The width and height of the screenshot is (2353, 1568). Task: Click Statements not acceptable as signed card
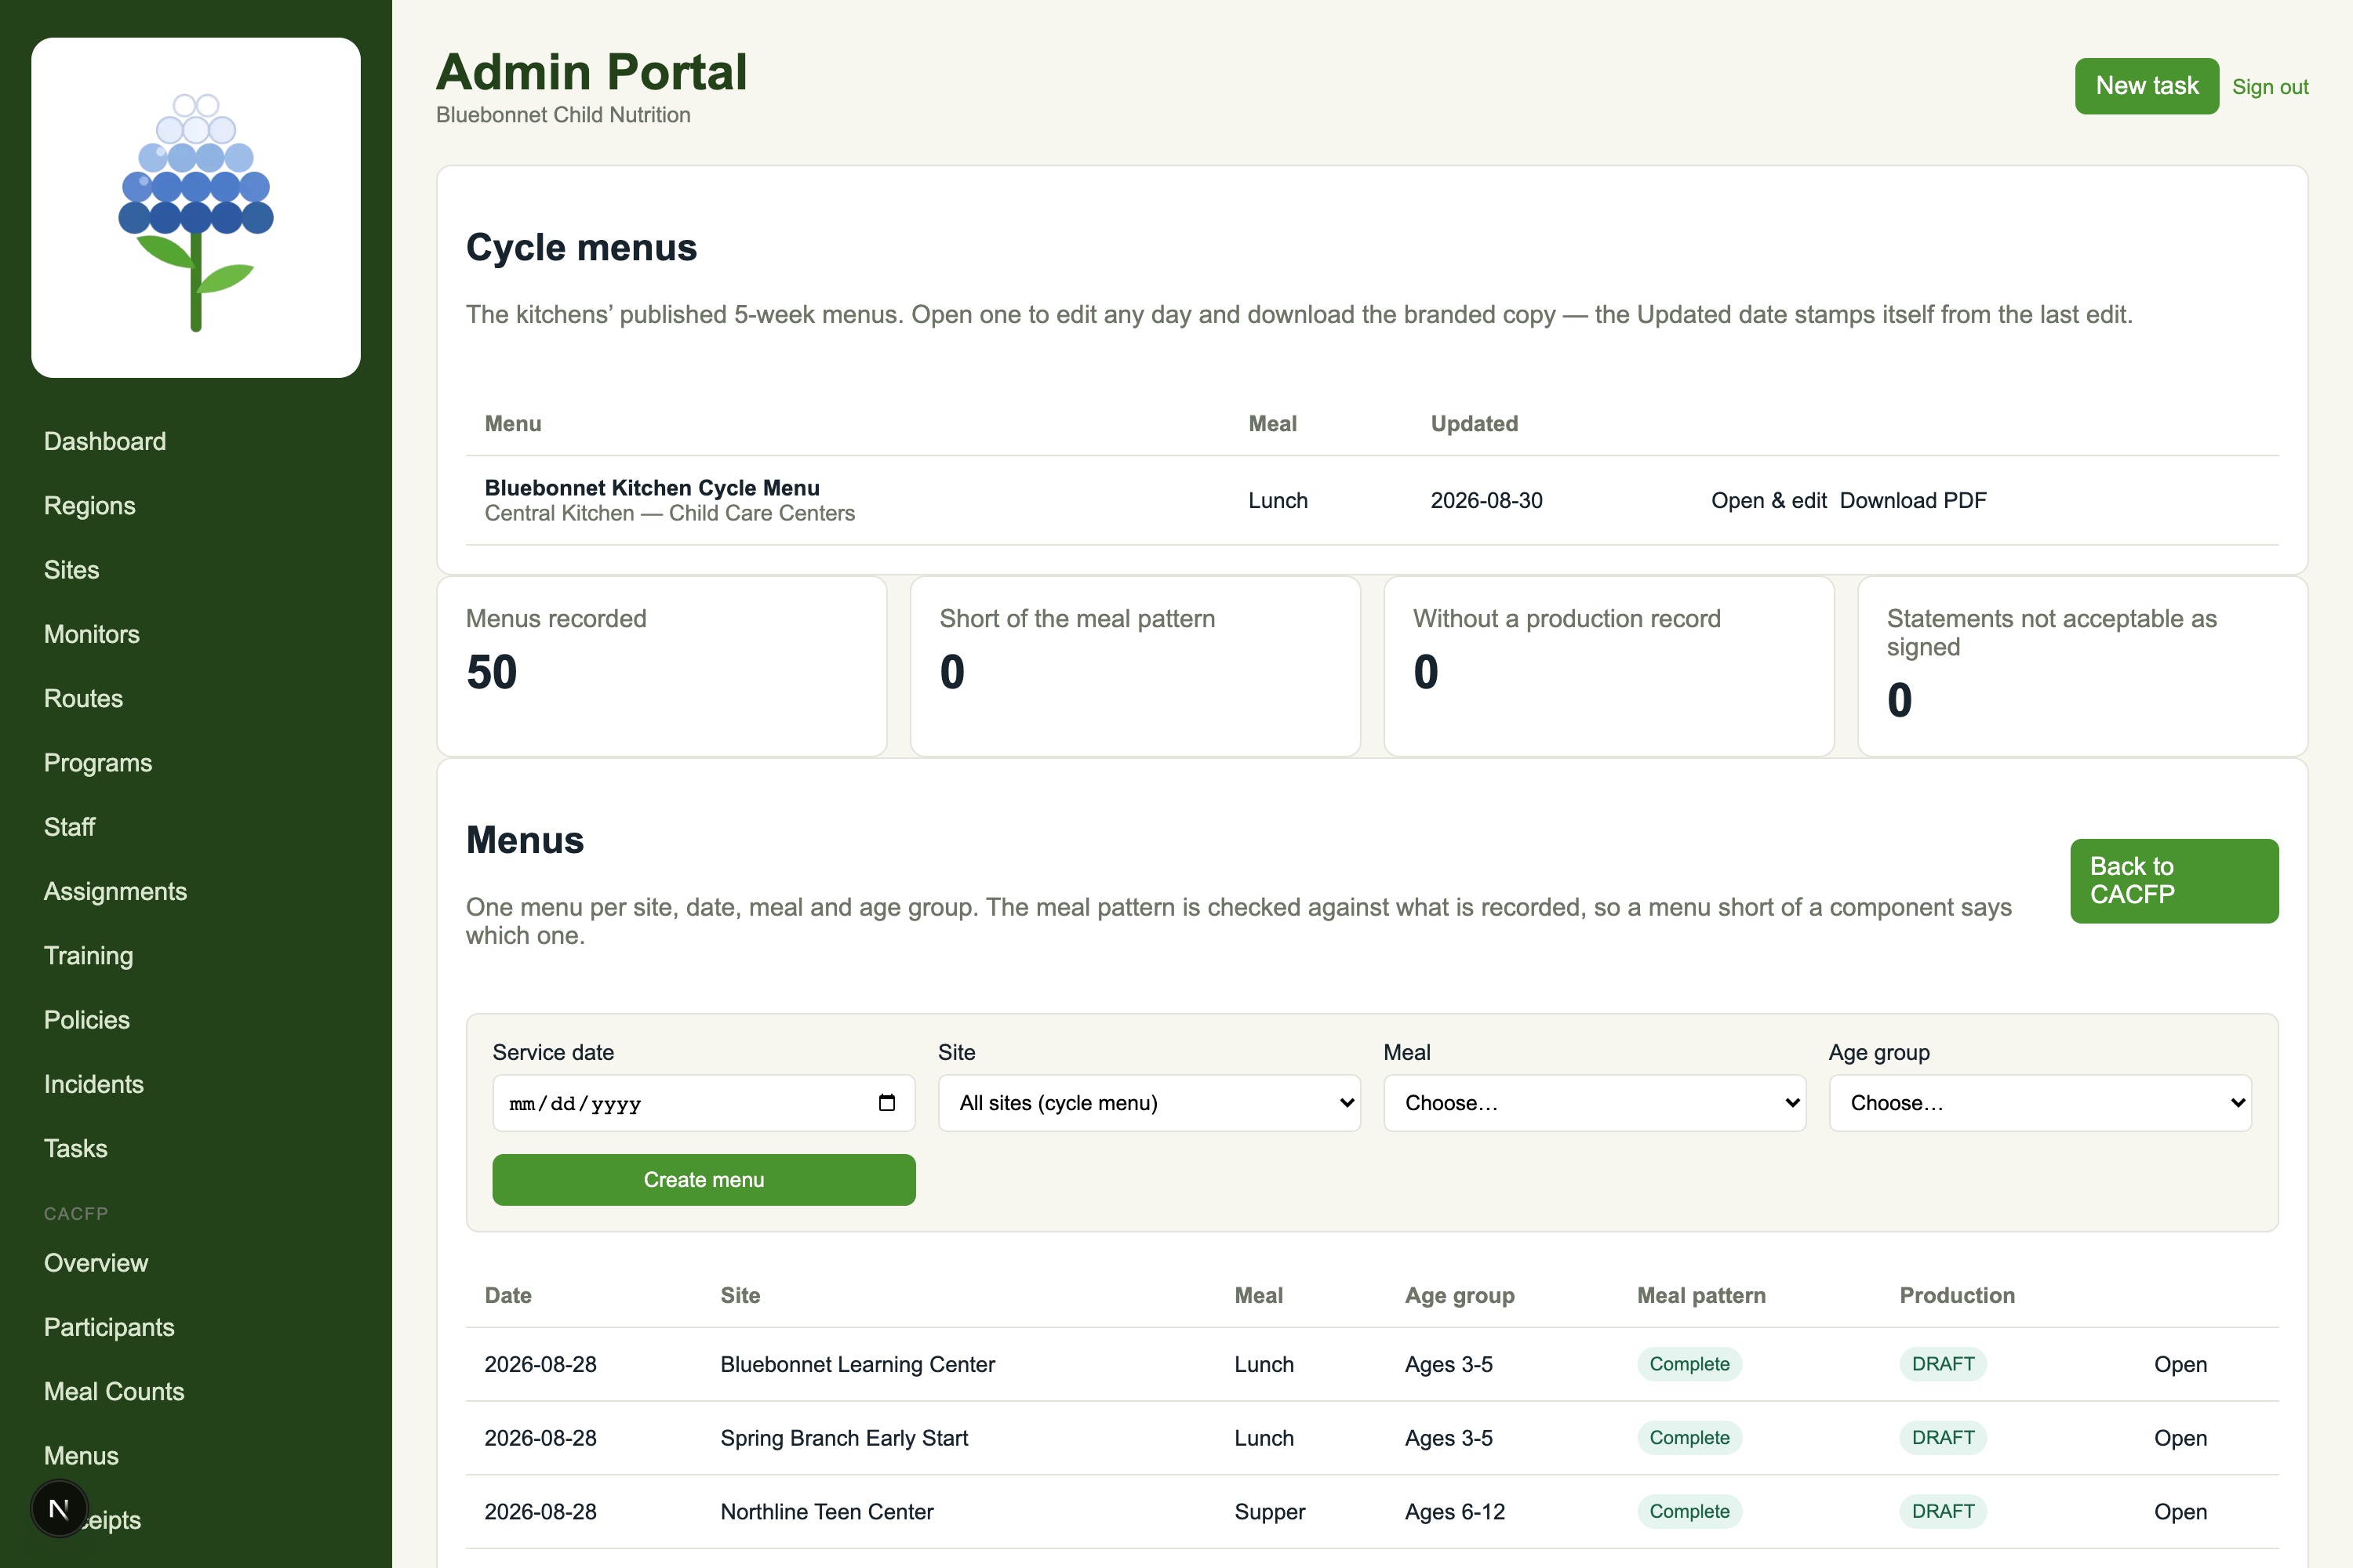click(x=2083, y=666)
